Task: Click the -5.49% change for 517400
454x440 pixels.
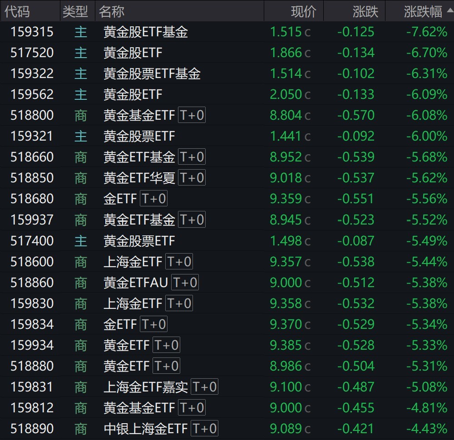Action: click(x=426, y=241)
